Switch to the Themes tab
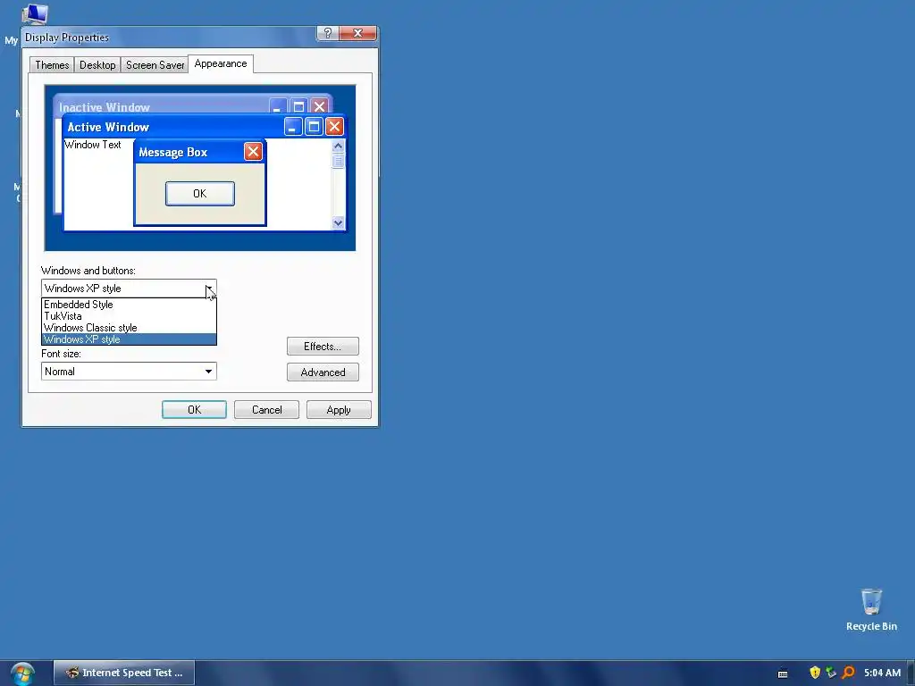The width and height of the screenshot is (915, 686). [x=52, y=64]
